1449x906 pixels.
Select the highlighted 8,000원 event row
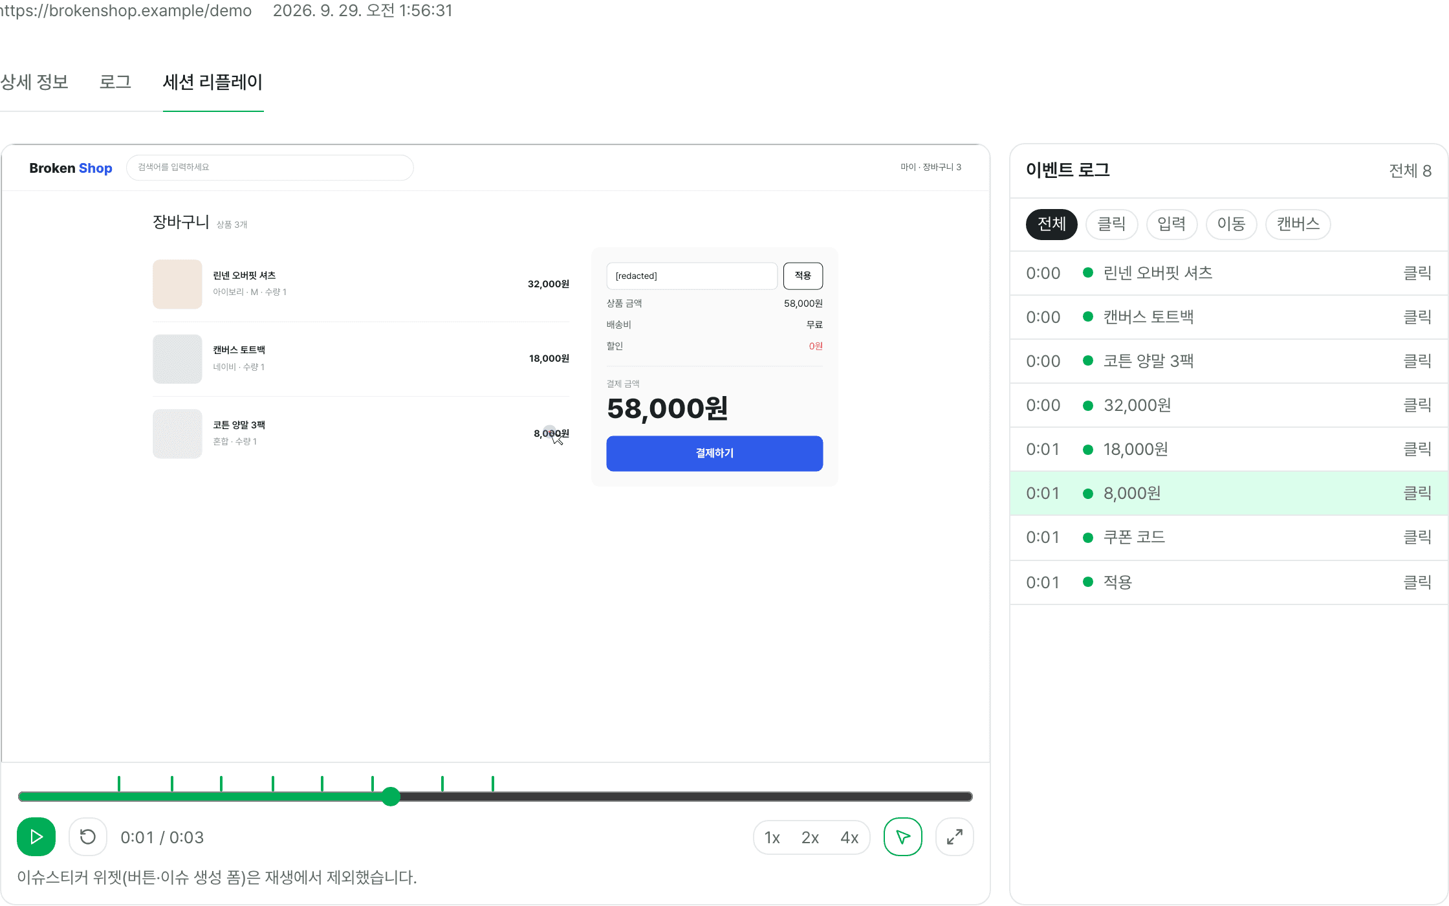(x=1228, y=493)
